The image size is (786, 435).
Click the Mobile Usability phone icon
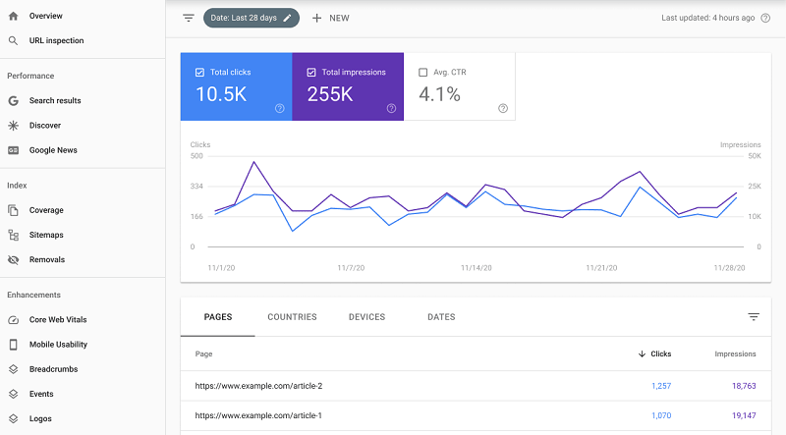click(14, 345)
